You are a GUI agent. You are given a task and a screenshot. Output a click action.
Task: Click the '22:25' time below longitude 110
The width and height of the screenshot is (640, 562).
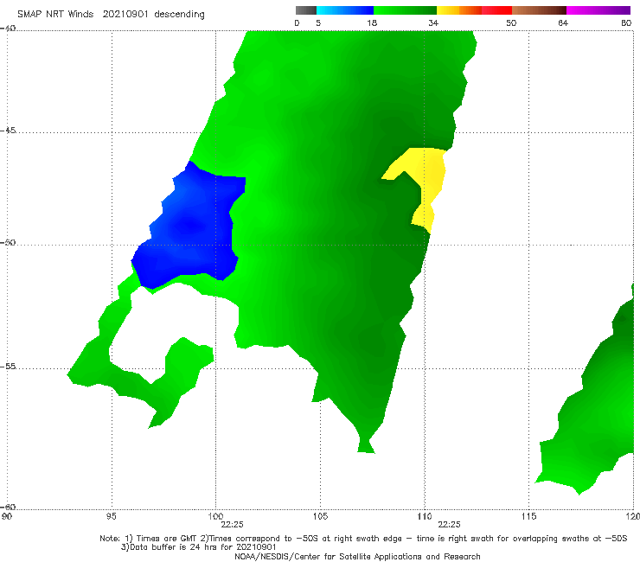[x=449, y=525]
